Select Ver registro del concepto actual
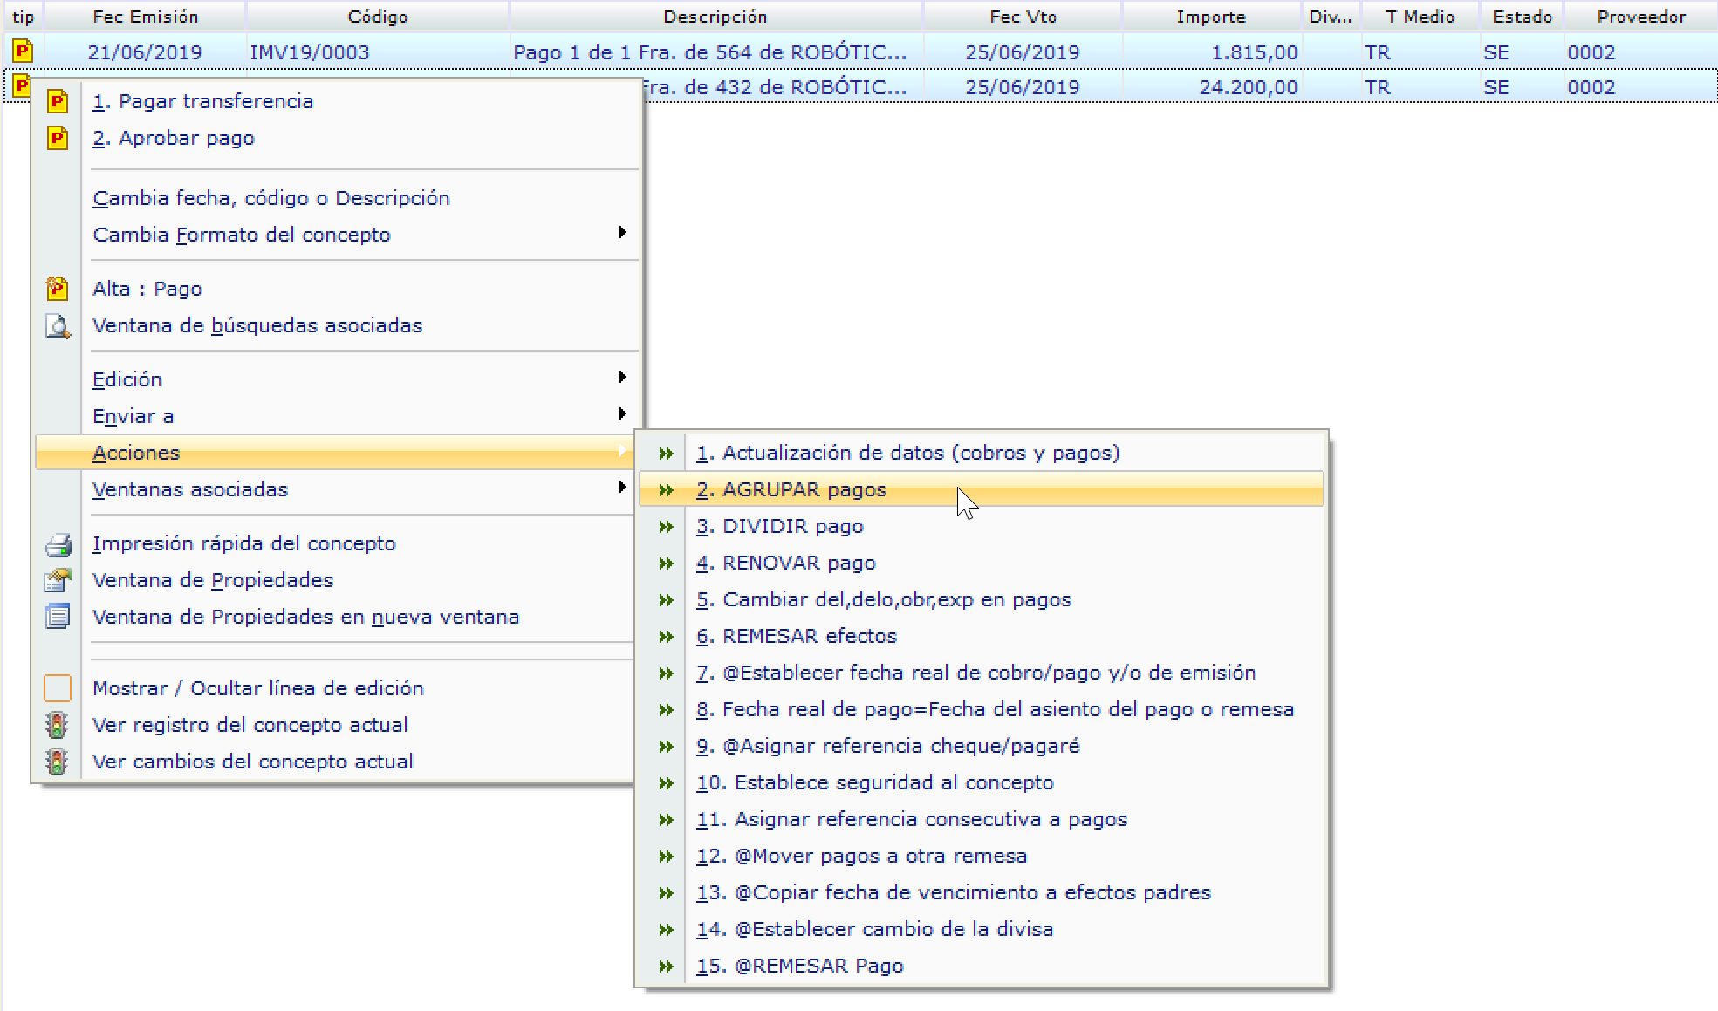 250,725
